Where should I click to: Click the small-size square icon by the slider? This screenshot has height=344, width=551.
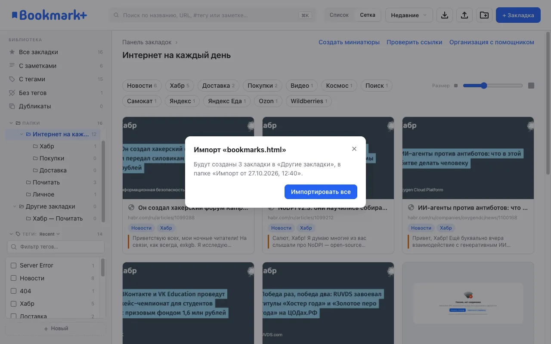coord(456,86)
